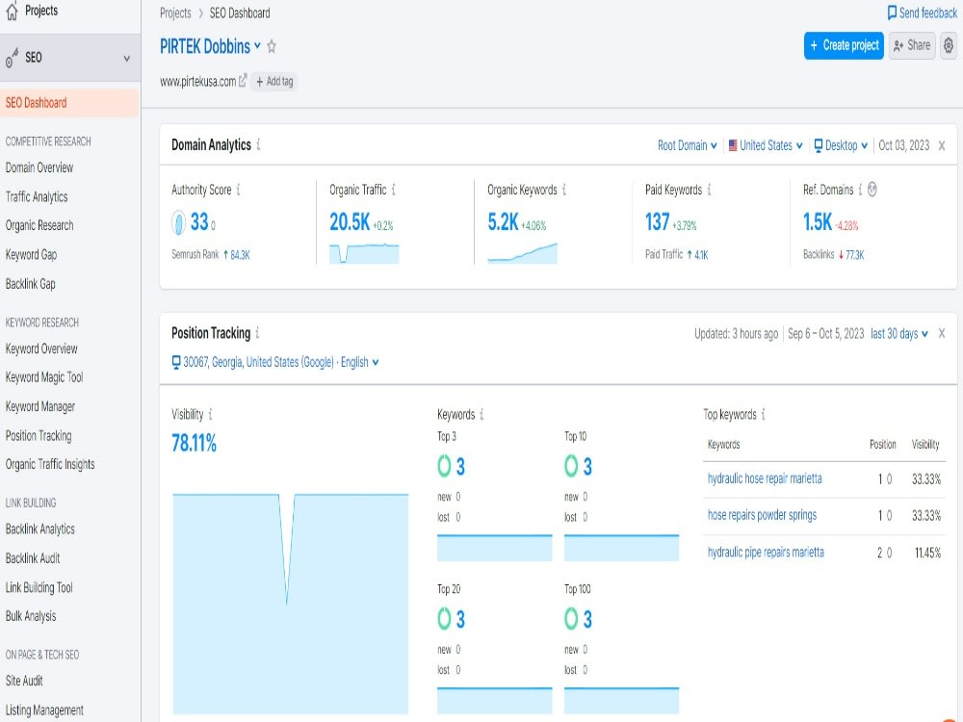Open Traffic Analytics from sidebar
The image size is (963, 722).
[37, 196]
